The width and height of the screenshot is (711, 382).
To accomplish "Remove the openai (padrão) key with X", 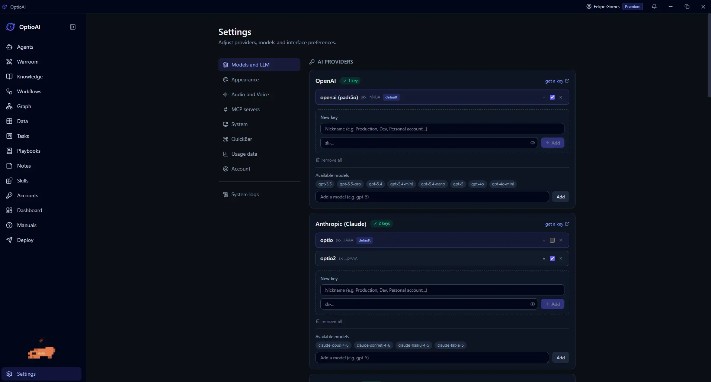I will [561, 97].
